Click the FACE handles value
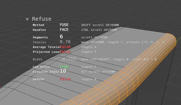The image size is (181, 105). click(x=64, y=30)
